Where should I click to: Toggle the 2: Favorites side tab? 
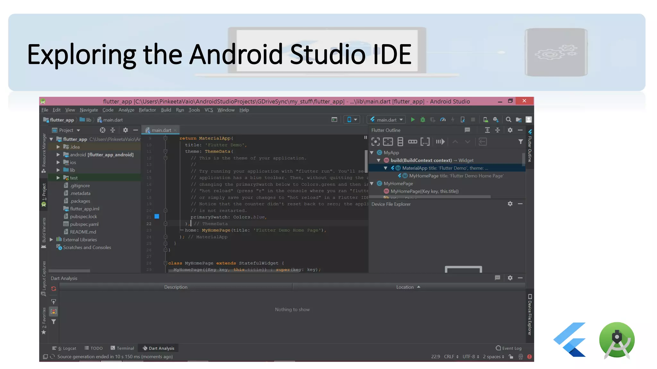pyautogui.click(x=44, y=321)
